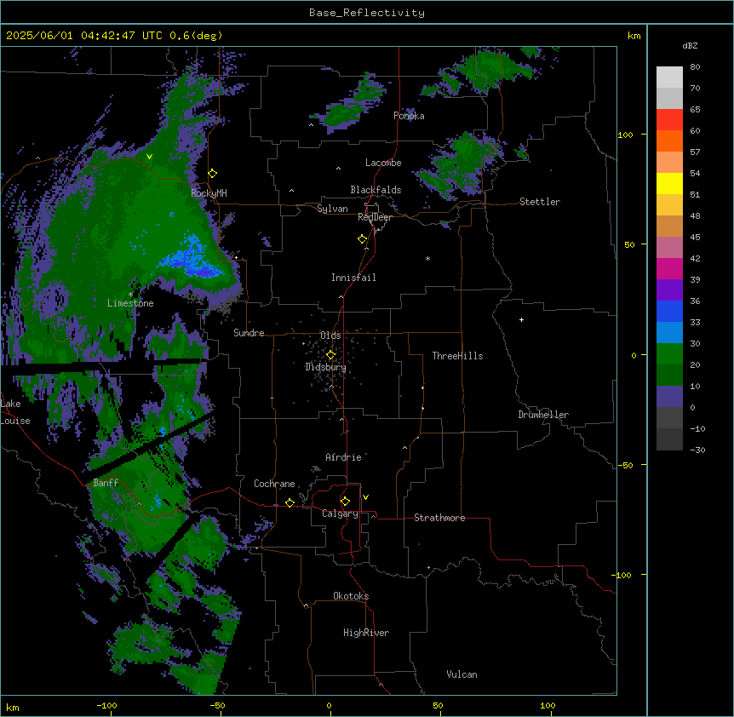Click the Ponoka city label
Viewport: 734px width, 717px height.
tap(409, 116)
